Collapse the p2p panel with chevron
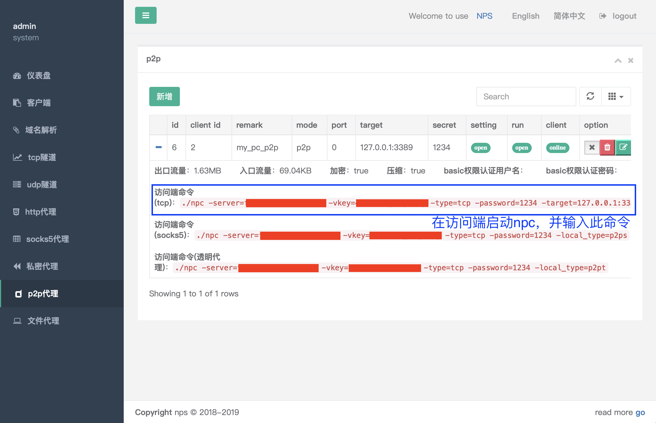 click(618, 60)
